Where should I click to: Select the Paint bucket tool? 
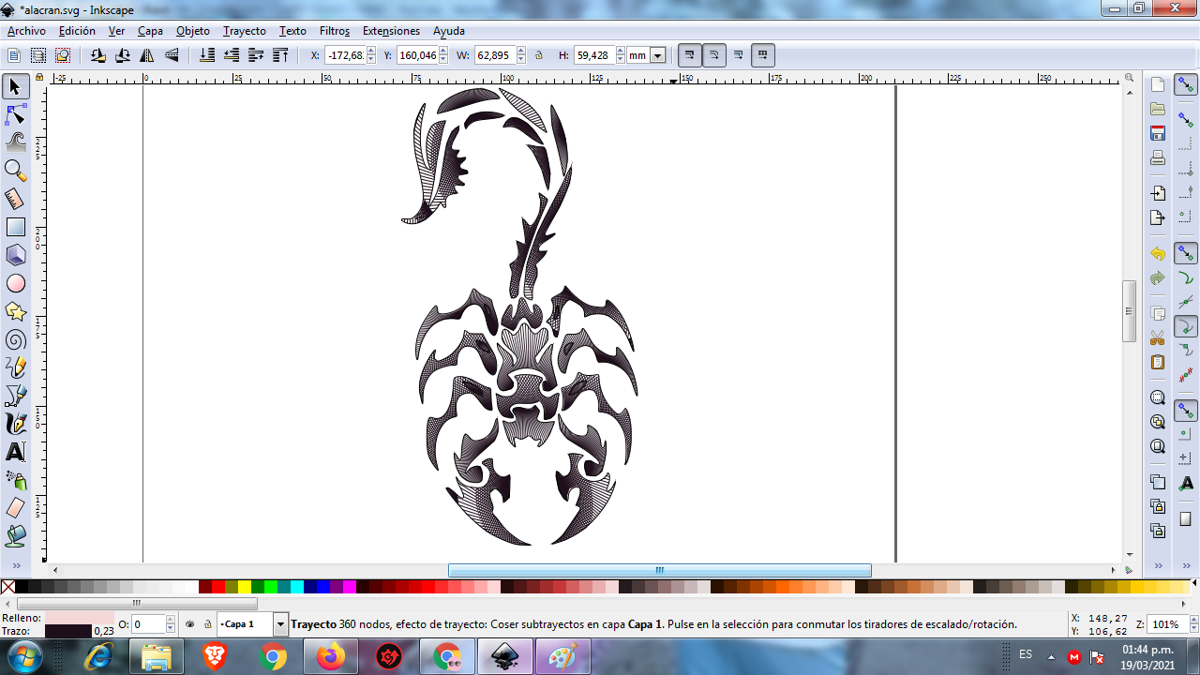pyautogui.click(x=15, y=536)
